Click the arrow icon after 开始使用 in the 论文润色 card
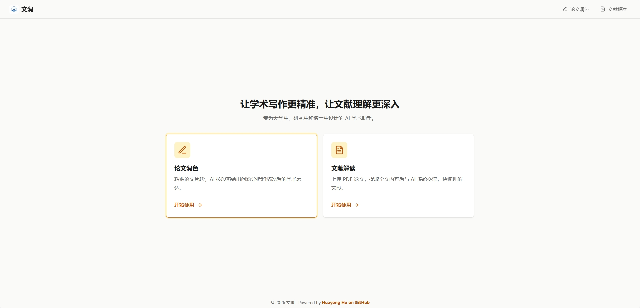The height and width of the screenshot is (308, 640). [200, 205]
